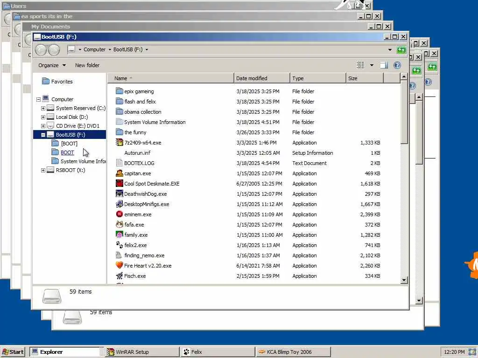Switch to Felix taskbar button
Screen dimensions: 478x358
click(218, 352)
